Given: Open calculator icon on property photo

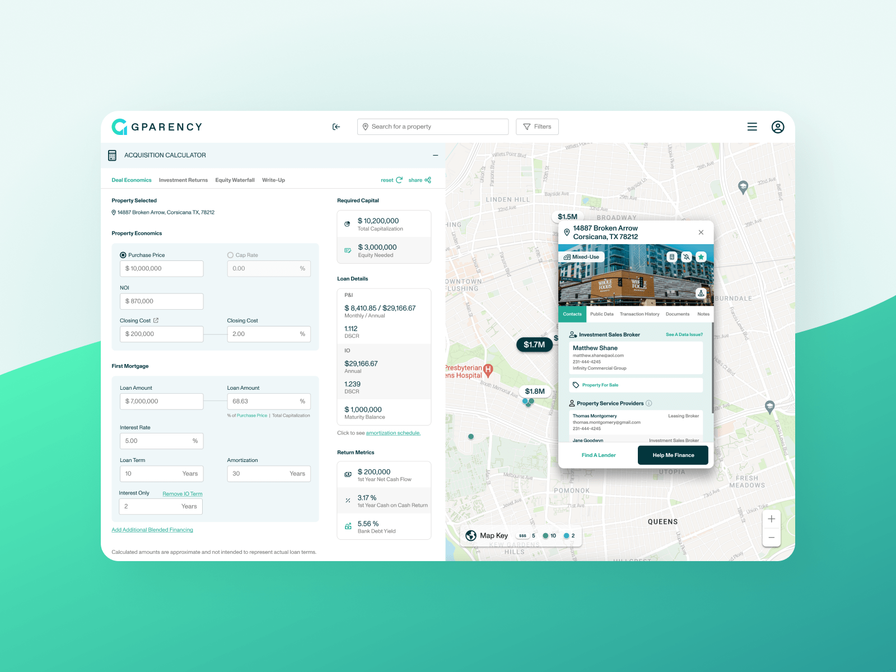Looking at the screenshot, I should [672, 257].
